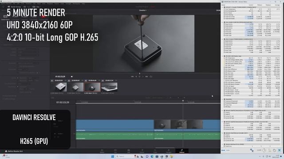Open the yellow File Explorer taskbar icon
Screen dimensions: 284x159
click(x=172, y=156)
